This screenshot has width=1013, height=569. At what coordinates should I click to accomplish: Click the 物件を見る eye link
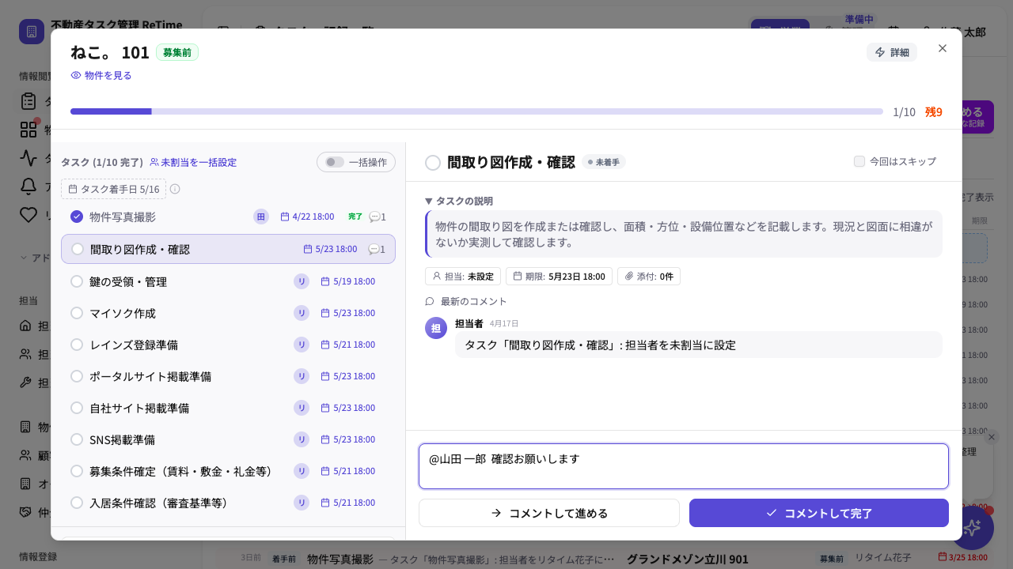(101, 75)
